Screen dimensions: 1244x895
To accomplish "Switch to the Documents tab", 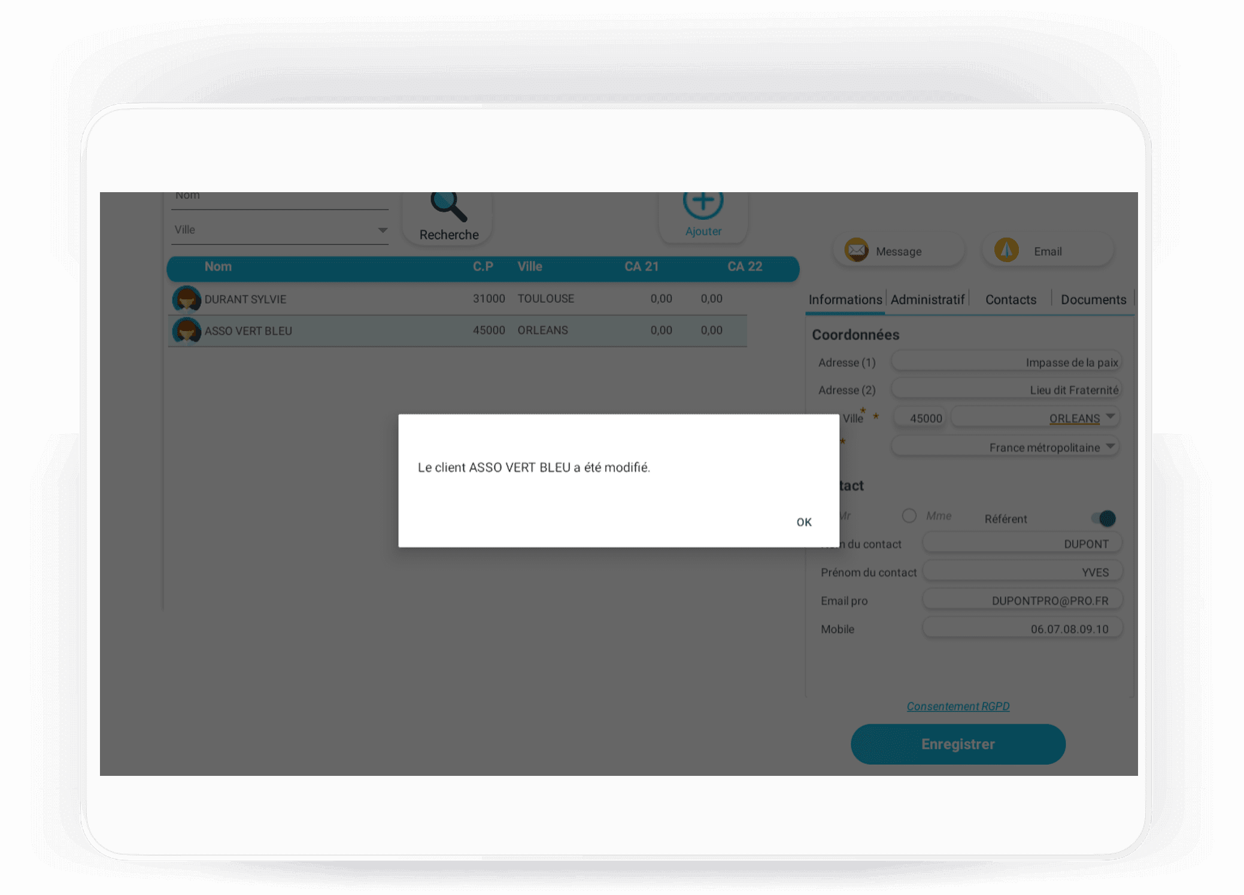I will [x=1093, y=299].
